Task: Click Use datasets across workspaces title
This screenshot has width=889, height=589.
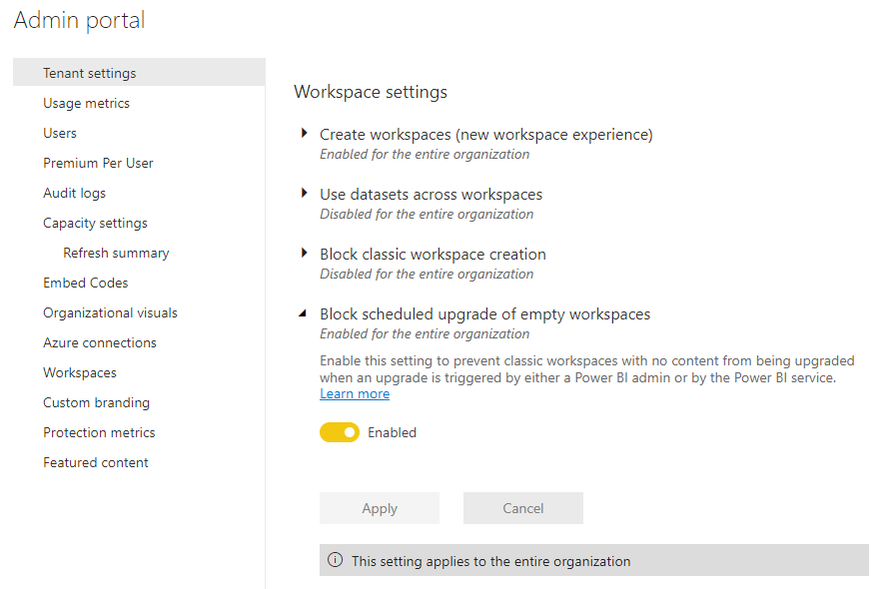Action: point(431,195)
